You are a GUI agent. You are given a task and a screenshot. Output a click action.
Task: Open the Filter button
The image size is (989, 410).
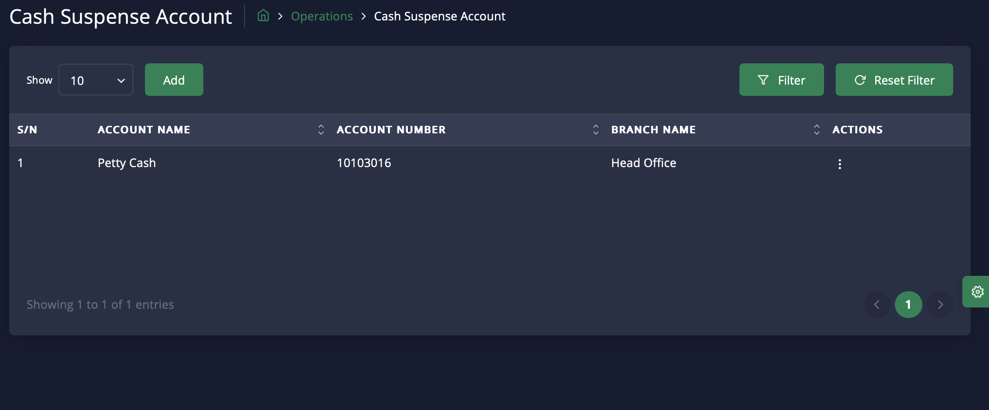pyautogui.click(x=781, y=80)
